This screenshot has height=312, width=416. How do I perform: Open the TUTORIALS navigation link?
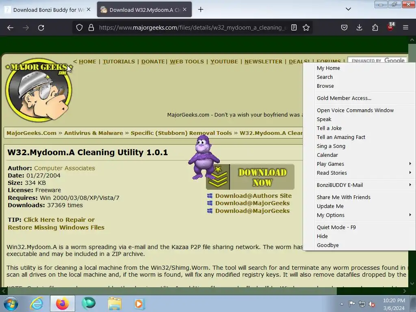pos(119,62)
